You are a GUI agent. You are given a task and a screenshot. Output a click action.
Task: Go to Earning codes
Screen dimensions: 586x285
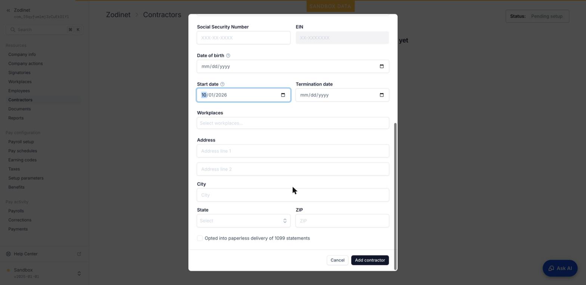(22, 160)
